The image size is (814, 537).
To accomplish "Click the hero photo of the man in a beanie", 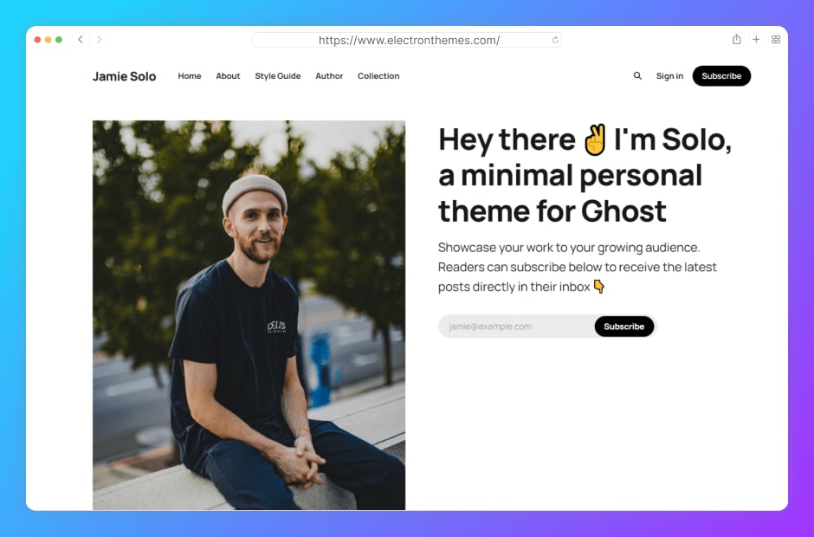I will 249,314.
